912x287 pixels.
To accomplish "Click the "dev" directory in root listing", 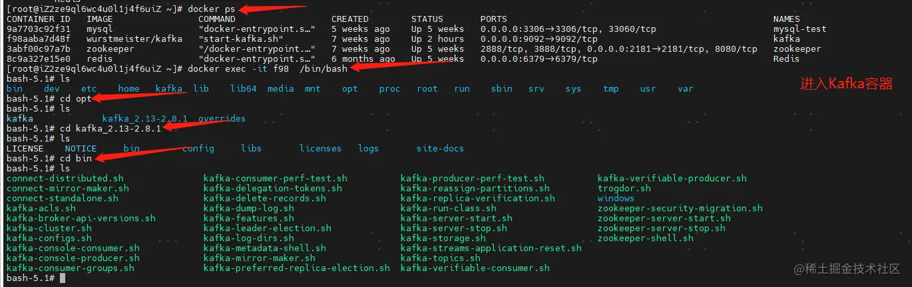I will tap(51, 88).
